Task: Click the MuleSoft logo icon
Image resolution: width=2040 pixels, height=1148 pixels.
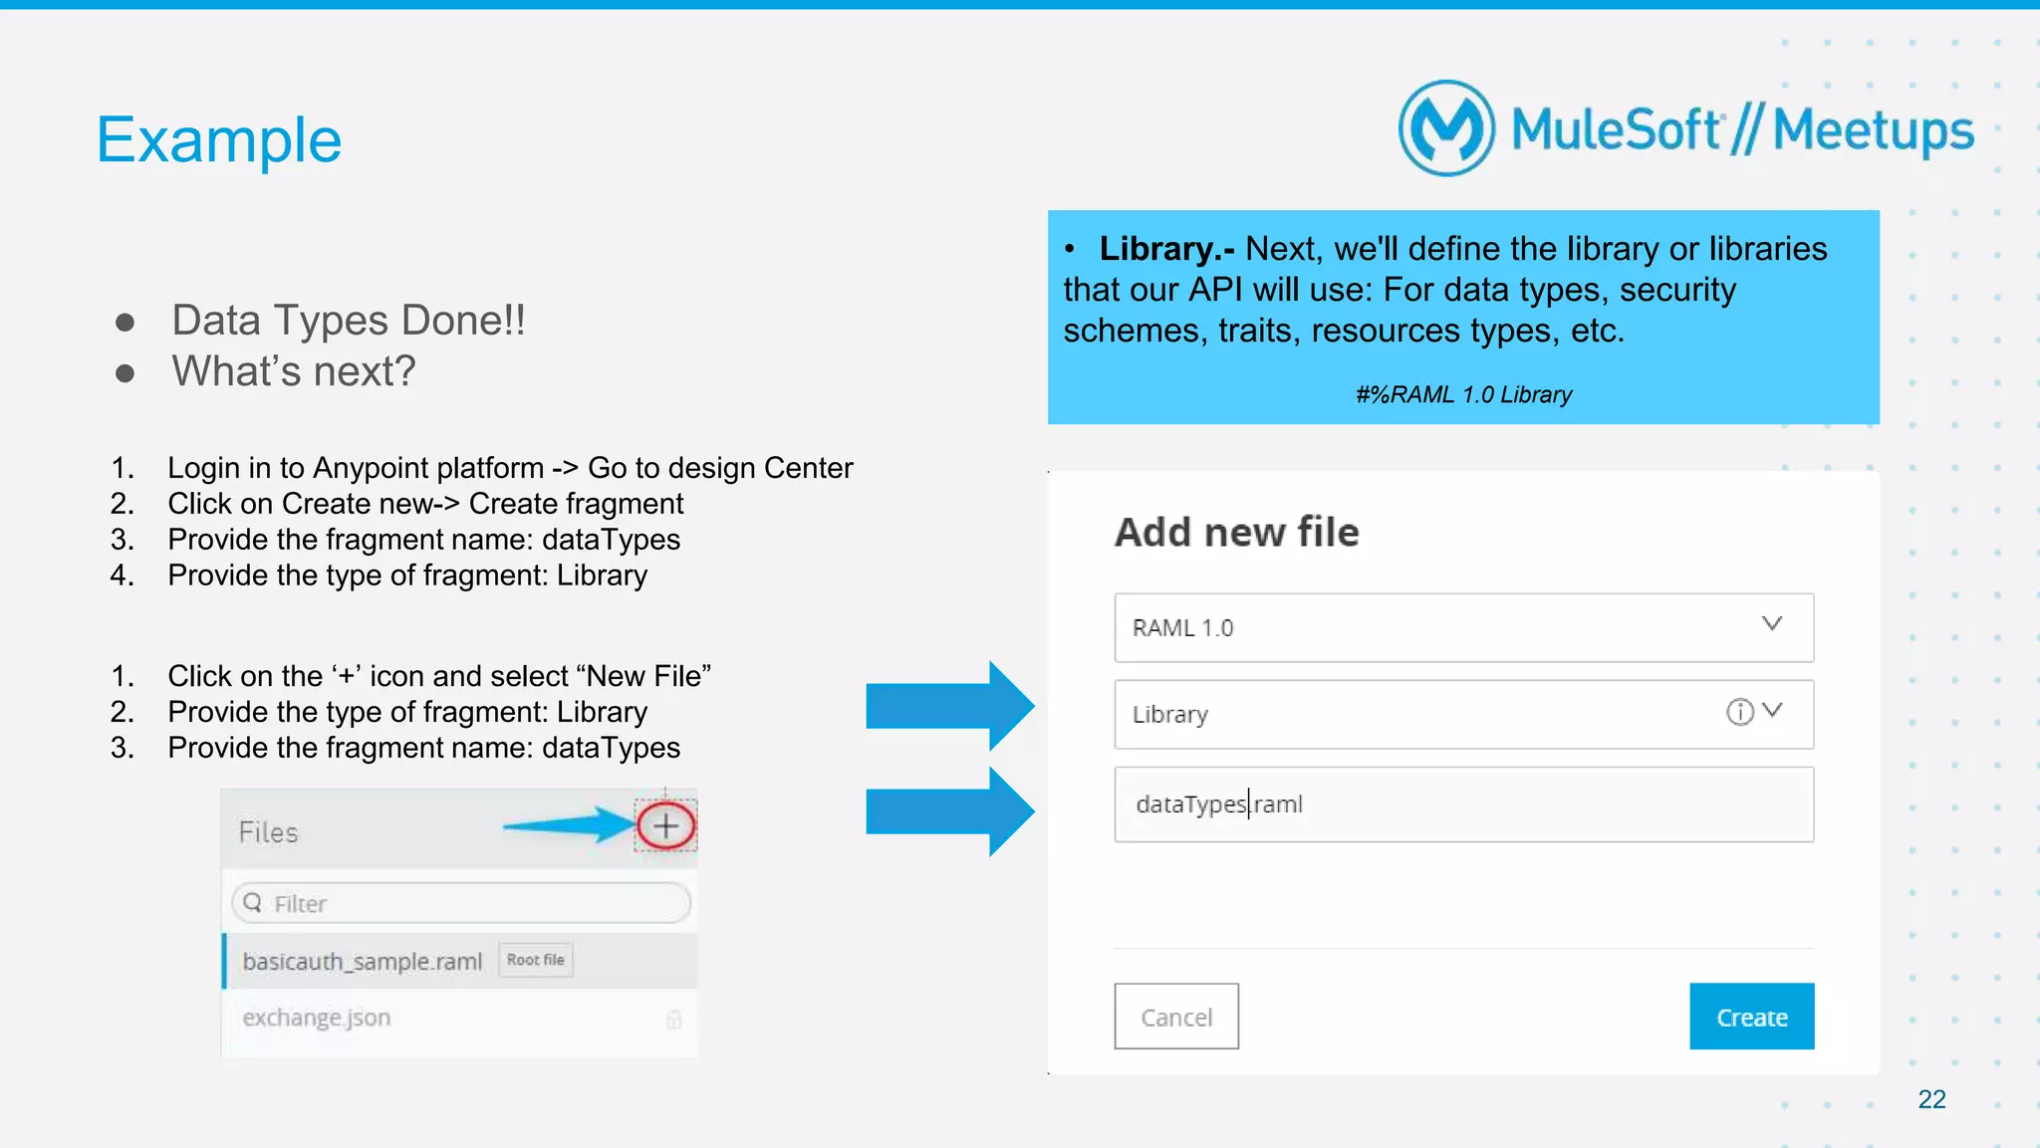Action: tap(1446, 128)
